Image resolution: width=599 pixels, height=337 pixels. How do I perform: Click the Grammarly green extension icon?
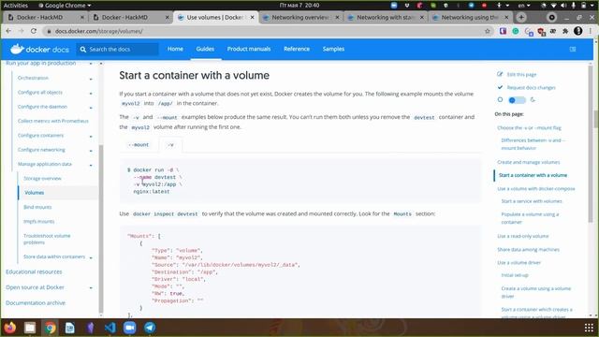(516, 31)
